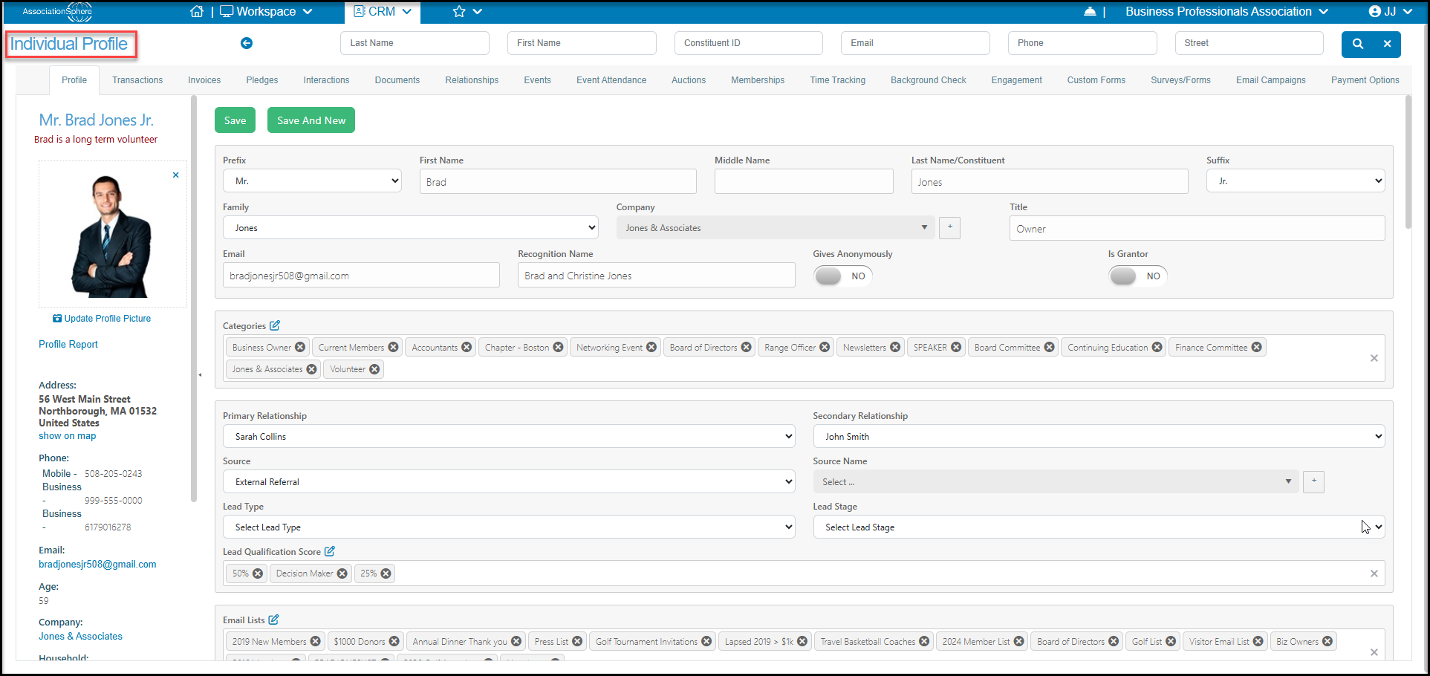This screenshot has height=676, width=1430.
Task: Click Update Profile Picture link
Action: 102,318
